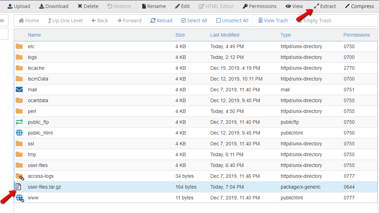The width and height of the screenshot is (379, 213).
Task: Click the etc folder icon
Action: pos(19,46)
